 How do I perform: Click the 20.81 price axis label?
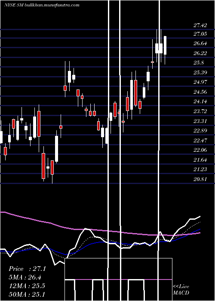coord(200,179)
